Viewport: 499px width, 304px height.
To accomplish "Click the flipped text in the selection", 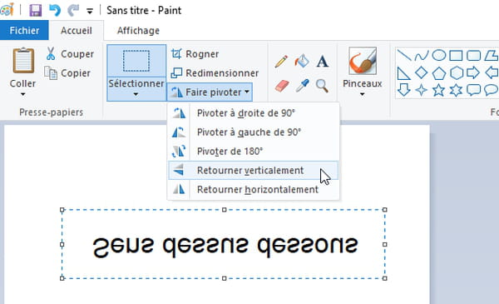I will pos(225,247).
